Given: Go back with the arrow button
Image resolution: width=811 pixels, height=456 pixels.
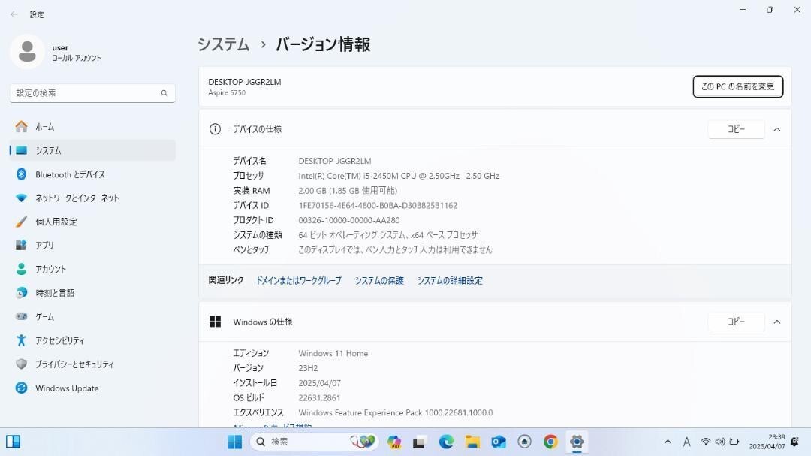Looking at the screenshot, I should (x=14, y=14).
